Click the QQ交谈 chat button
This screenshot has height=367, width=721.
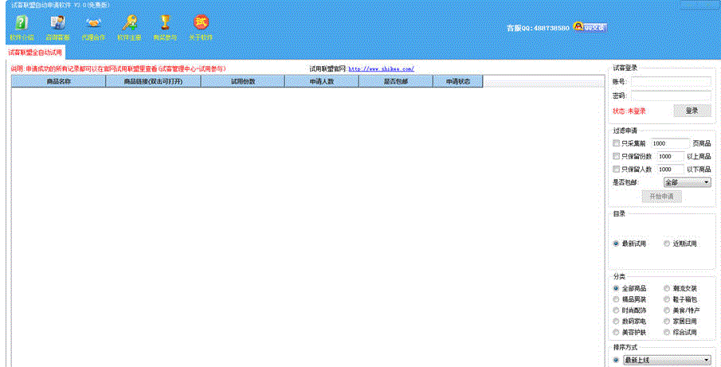point(590,27)
